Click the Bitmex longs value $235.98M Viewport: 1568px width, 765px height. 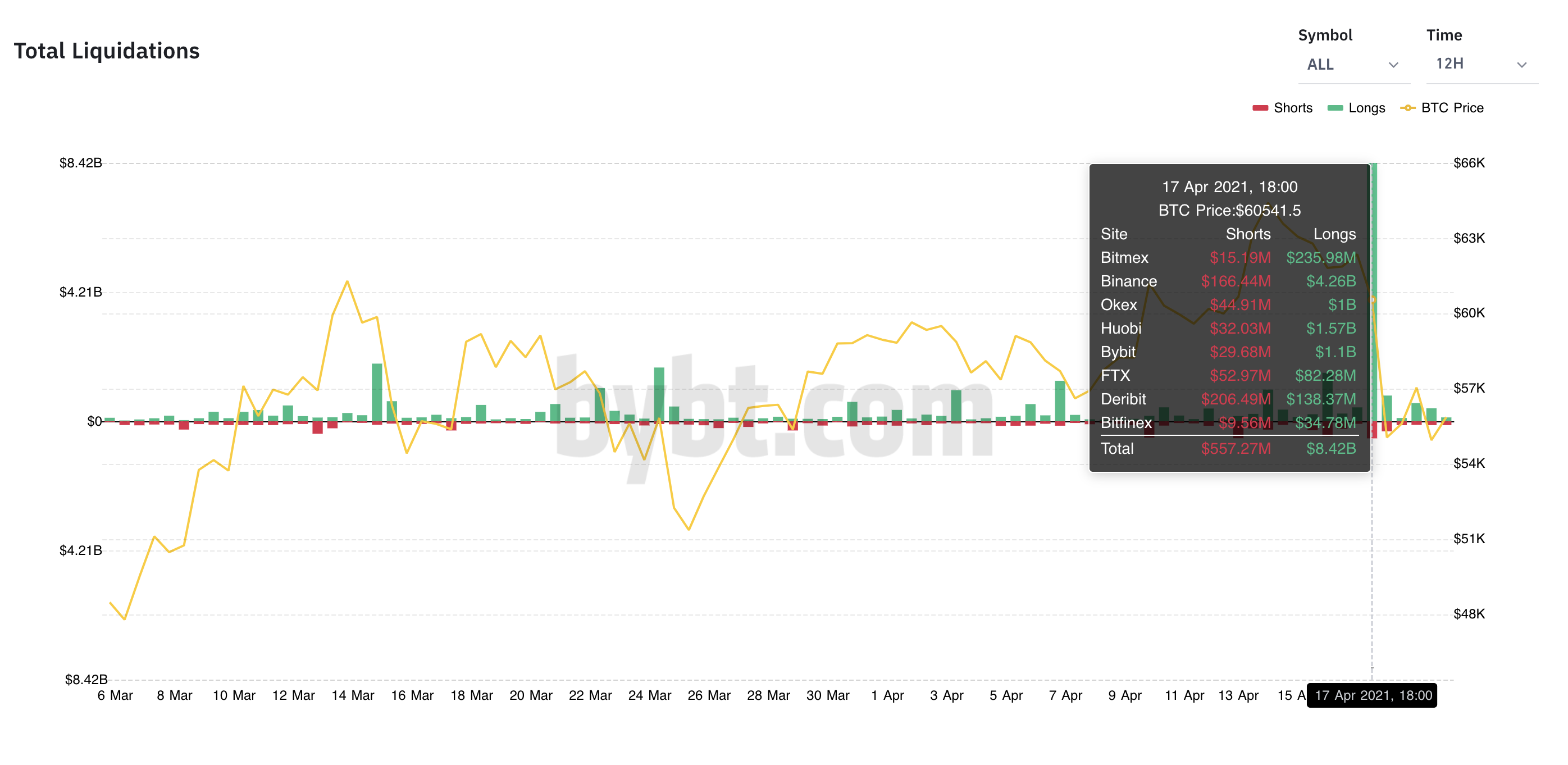[1321, 257]
